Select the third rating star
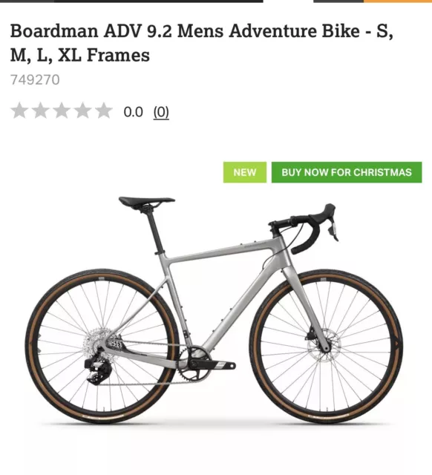432x475 pixels. coord(62,111)
